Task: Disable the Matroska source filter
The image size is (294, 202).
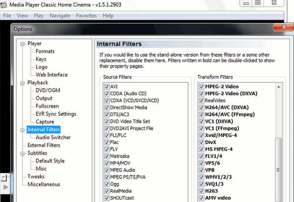Action: [x=107, y=156]
